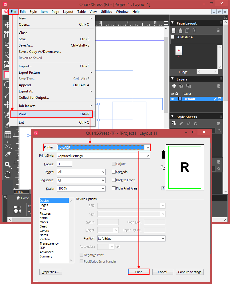Pick the Eyedropper tool

pyautogui.click(x=7, y=154)
